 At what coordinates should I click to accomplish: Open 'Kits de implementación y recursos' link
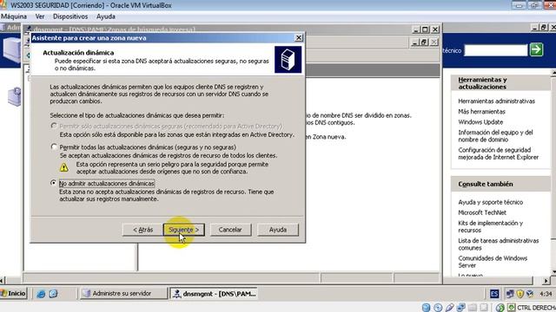point(490,226)
